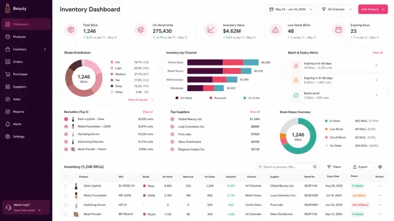Click the Sales icon in sidebar

tap(8, 99)
